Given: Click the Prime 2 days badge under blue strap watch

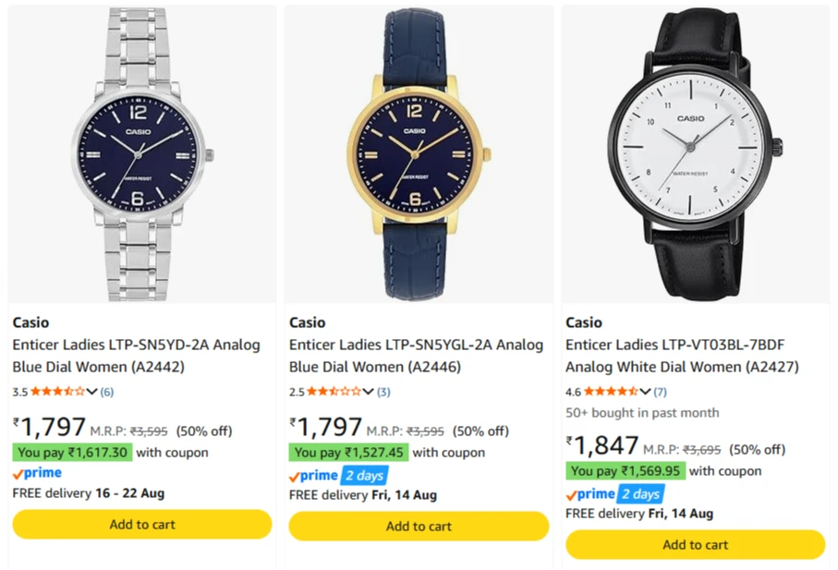Looking at the screenshot, I should point(338,476).
